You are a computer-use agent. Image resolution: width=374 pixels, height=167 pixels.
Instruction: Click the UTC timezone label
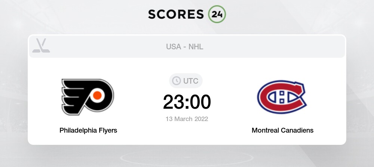[191, 81]
